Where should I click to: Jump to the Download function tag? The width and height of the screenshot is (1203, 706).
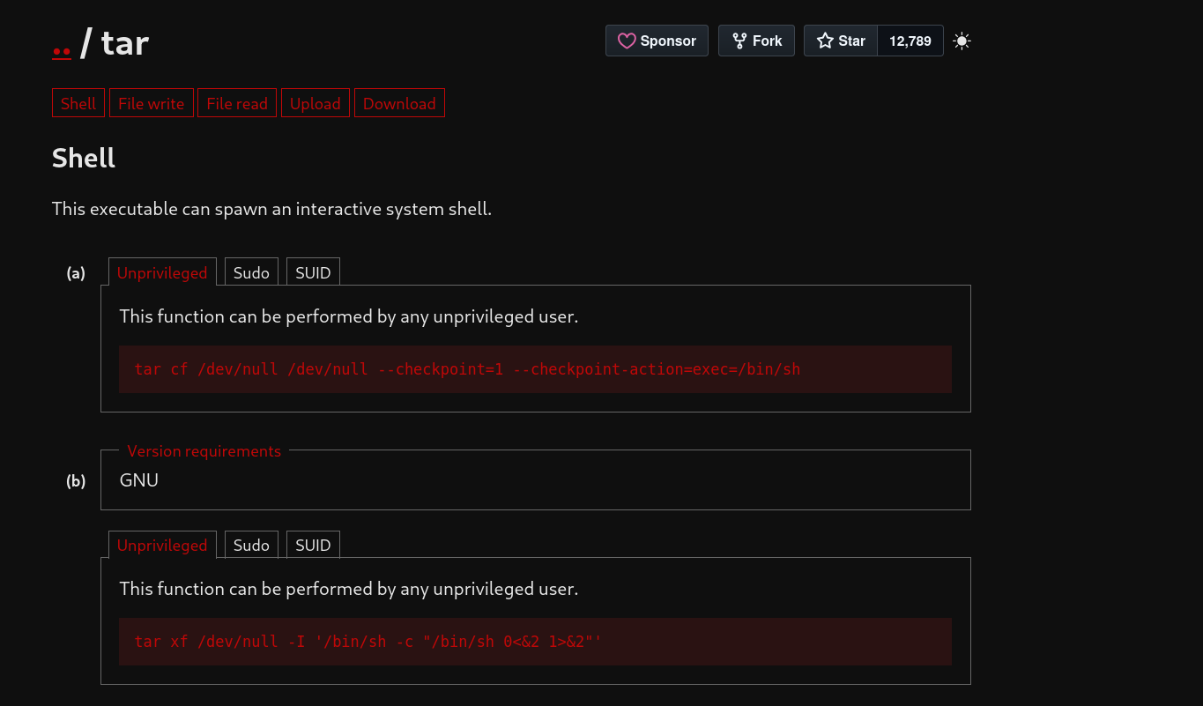point(399,103)
